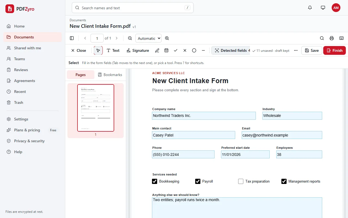Screen dimensions: 348x218
Task: Open notifications bell
Action: tap(310, 8)
